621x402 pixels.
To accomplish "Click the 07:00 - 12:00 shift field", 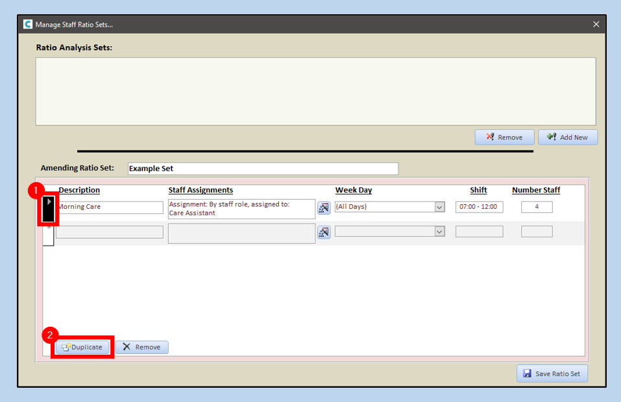I will coord(479,207).
